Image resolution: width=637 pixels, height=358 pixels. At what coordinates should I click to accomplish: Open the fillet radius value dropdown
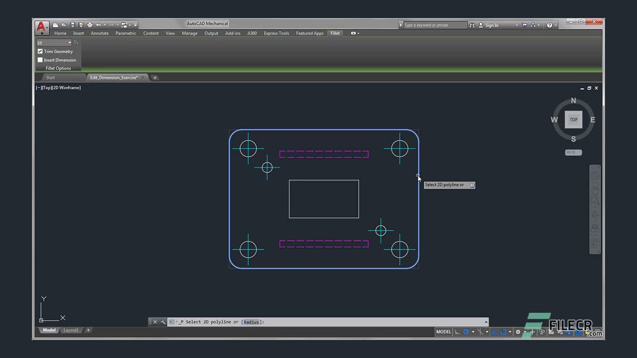[x=69, y=42]
